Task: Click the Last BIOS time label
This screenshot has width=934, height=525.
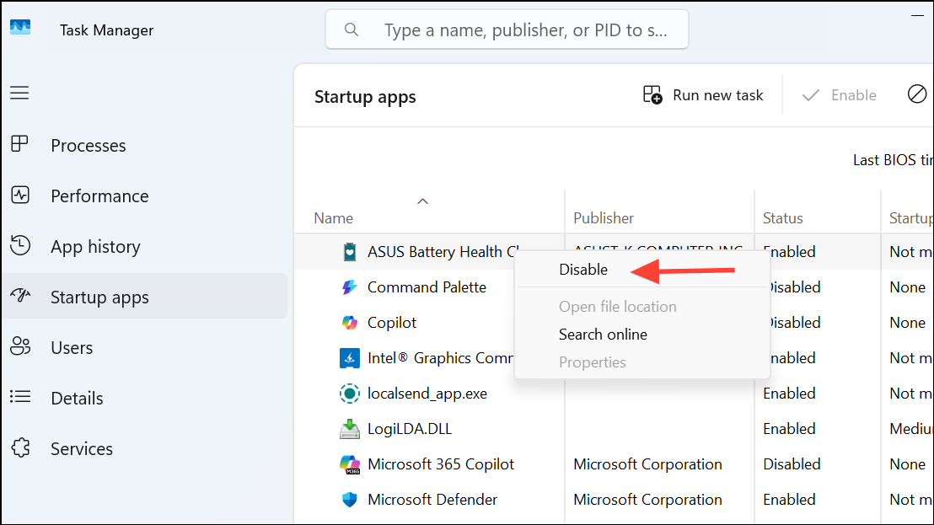Action: pos(893,160)
